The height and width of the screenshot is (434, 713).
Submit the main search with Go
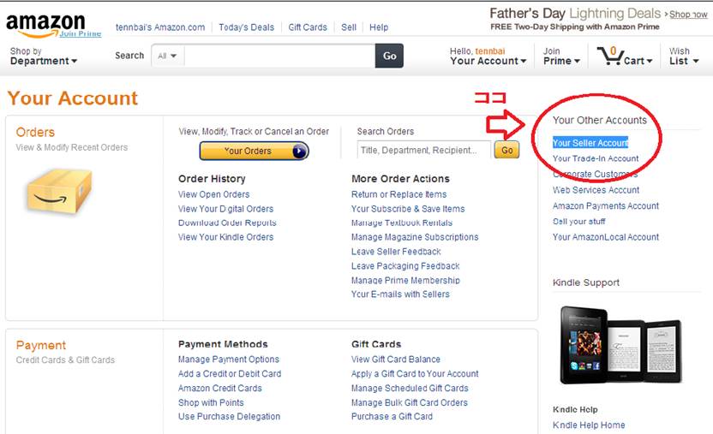tap(389, 56)
